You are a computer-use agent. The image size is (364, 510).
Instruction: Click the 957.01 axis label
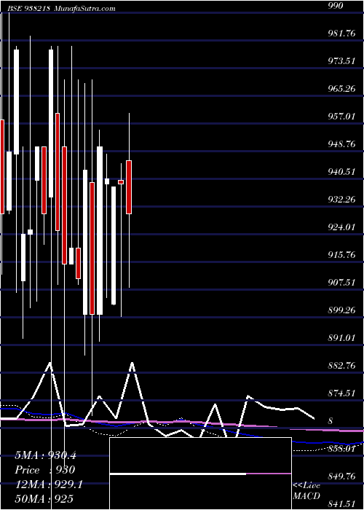[x=341, y=116]
